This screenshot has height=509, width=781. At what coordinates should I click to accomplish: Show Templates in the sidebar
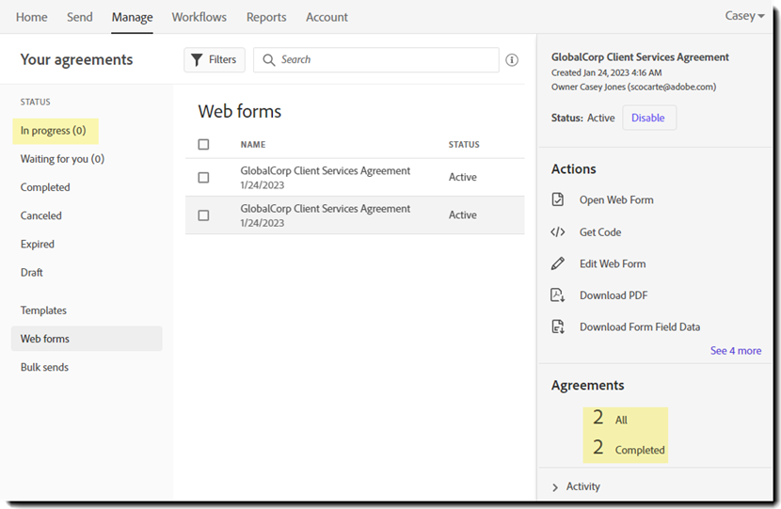(43, 310)
